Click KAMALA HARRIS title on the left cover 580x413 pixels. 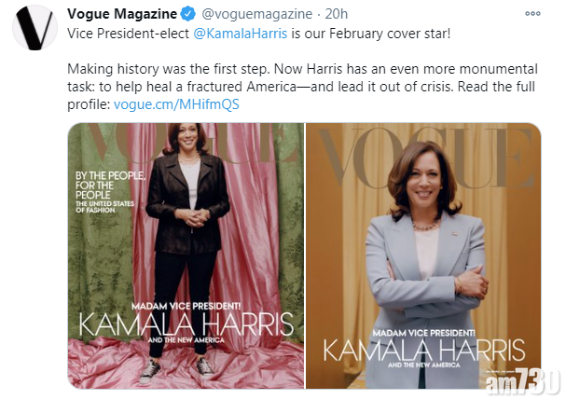click(x=186, y=327)
